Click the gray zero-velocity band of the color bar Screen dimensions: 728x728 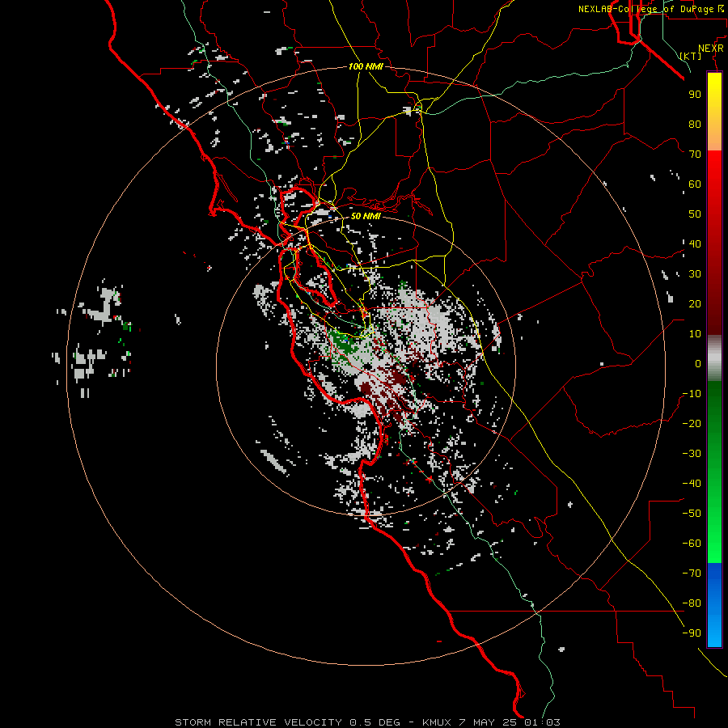714,358
